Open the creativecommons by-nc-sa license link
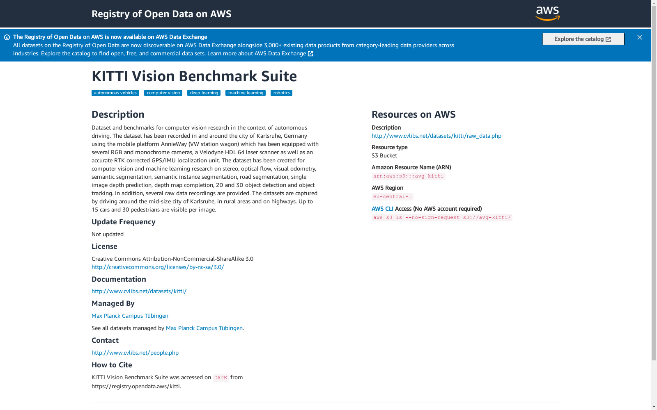 tap(158, 267)
